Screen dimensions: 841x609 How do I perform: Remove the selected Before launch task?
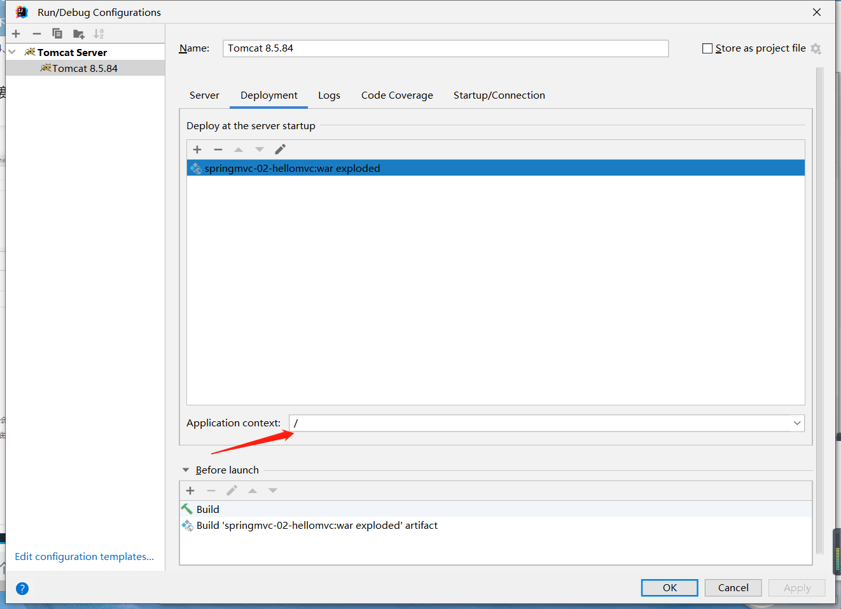(x=211, y=491)
